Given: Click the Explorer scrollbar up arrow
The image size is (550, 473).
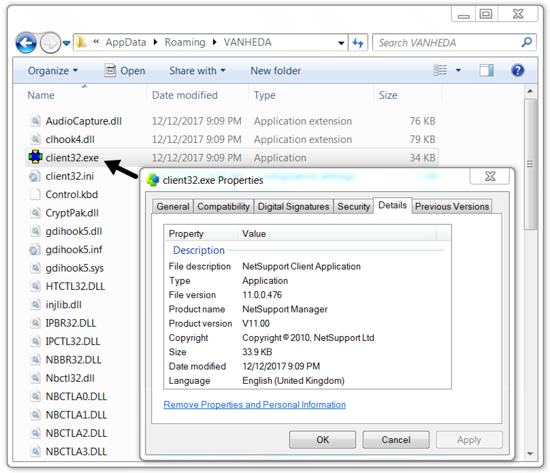Looking at the screenshot, I should click(x=530, y=91).
